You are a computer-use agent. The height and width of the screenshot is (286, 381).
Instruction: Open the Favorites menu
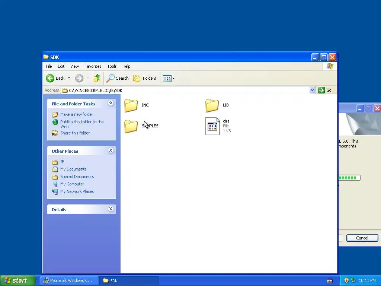click(93, 66)
